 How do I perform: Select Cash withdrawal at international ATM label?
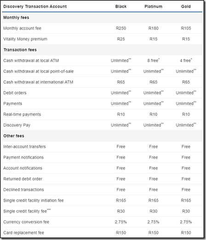click(x=38, y=82)
